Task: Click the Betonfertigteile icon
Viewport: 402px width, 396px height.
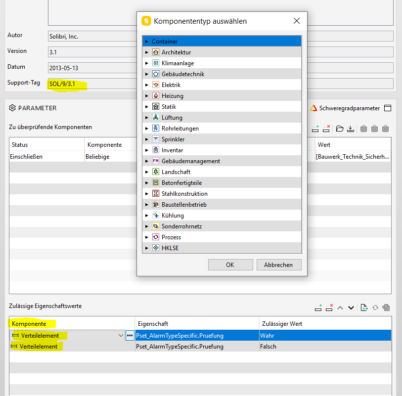Action: 156,183
